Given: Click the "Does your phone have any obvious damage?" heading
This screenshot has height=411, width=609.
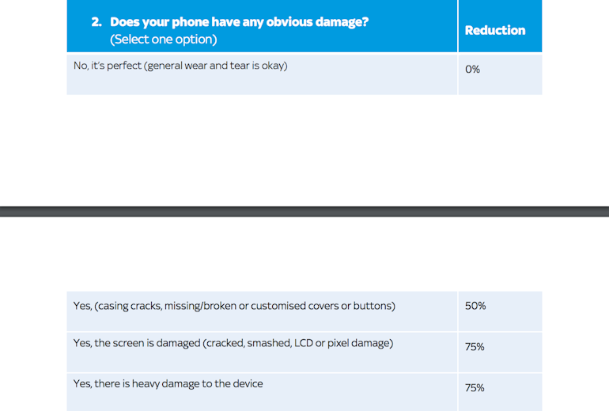Looking at the screenshot, I should 239,22.
